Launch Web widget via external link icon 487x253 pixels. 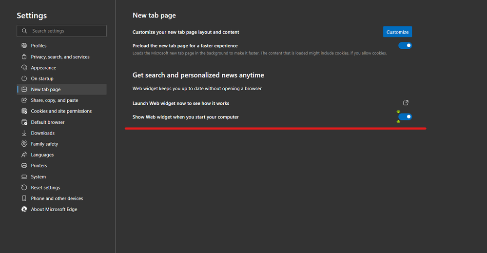(x=406, y=103)
